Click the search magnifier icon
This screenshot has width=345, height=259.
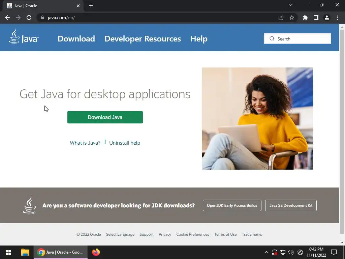272,38
